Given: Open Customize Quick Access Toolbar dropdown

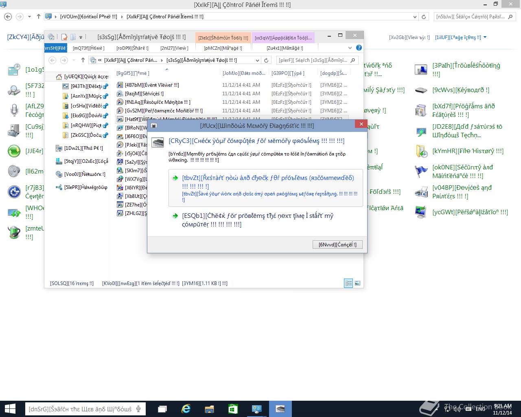Looking at the screenshot, I should 81,37.
